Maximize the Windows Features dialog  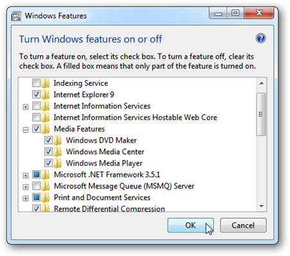tap(235, 14)
